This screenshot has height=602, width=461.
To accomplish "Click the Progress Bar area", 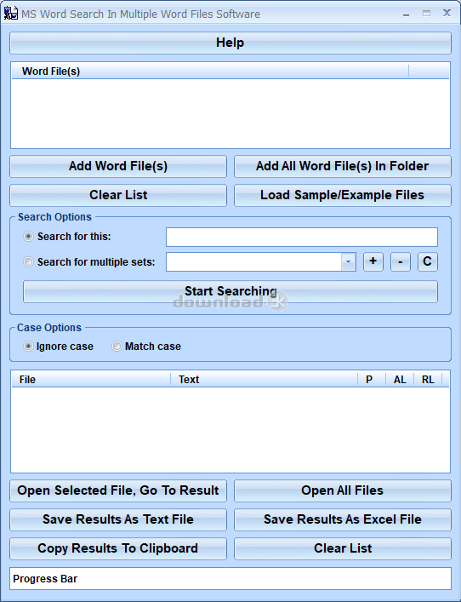I will 230,578.
